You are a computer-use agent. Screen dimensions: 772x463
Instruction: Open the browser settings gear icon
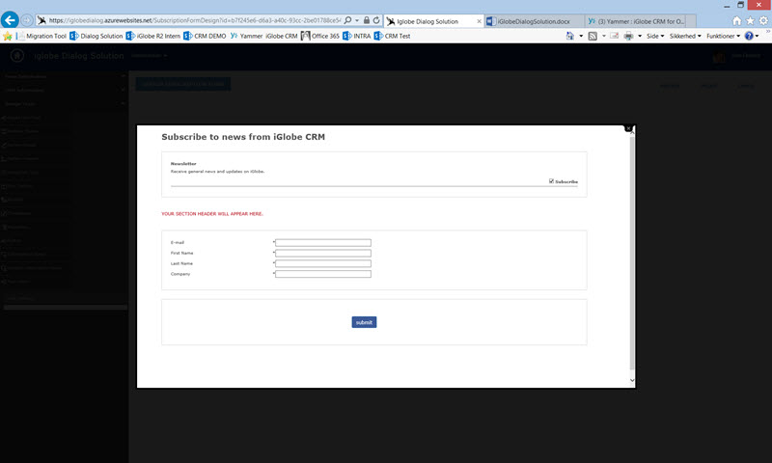coord(762,20)
